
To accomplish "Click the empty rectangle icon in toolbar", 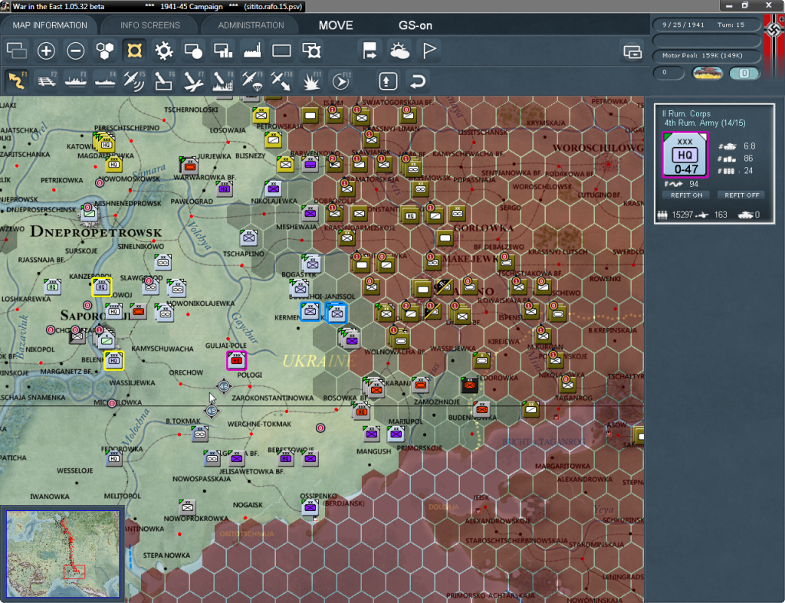I will (x=281, y=51).
